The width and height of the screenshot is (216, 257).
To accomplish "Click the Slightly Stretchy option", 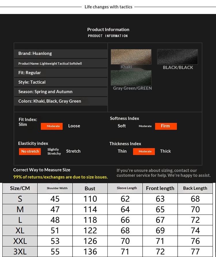I will tap(54, 151).
